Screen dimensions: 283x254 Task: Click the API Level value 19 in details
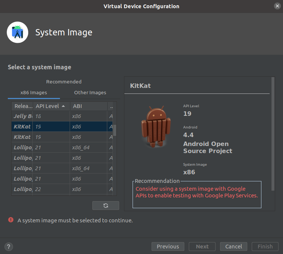pyautogui.click(x=187, y=114)
